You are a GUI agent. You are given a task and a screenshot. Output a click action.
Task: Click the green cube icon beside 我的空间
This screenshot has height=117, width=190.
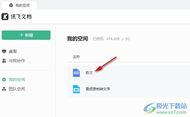(x=4, y=80)
